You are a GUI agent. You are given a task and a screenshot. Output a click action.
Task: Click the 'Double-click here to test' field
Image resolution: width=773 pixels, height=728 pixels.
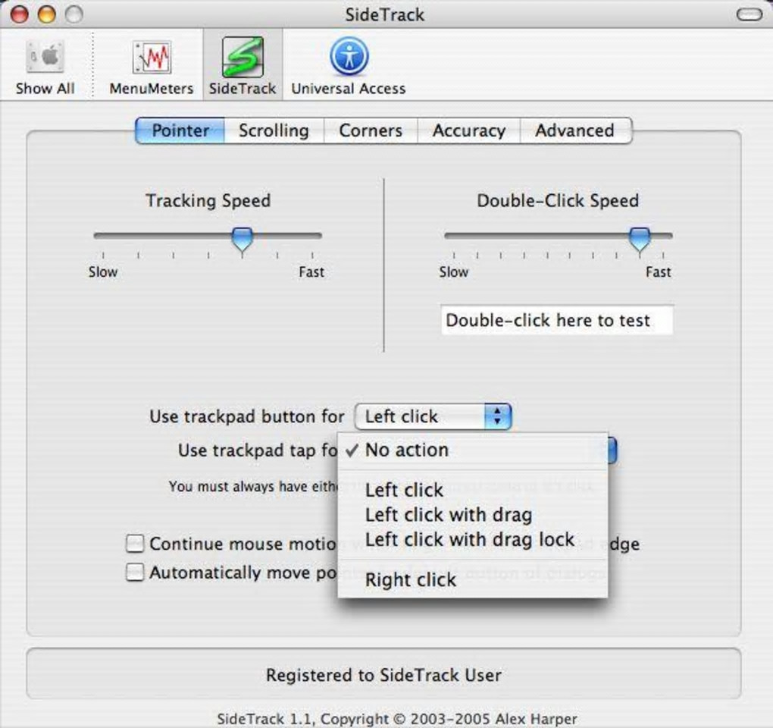pos(556,320)
